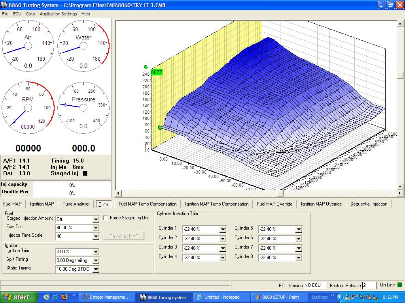Open Cylinder 5 injection trim dropdown
Viewport: 405px width, 303px height.
coord(299,229)
